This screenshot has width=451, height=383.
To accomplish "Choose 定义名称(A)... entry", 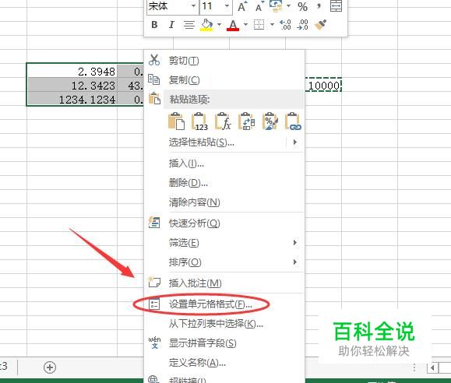I will [197, 363].
